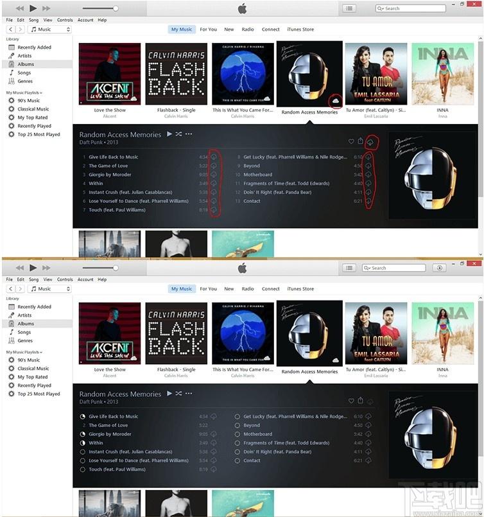The image size is (484, 517).
Task: Open More options (…) for album, upper window
Action: pos(189,134)
